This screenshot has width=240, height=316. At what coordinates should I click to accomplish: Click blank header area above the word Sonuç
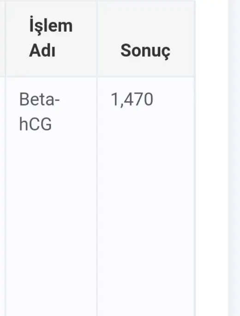click(145, 20)
